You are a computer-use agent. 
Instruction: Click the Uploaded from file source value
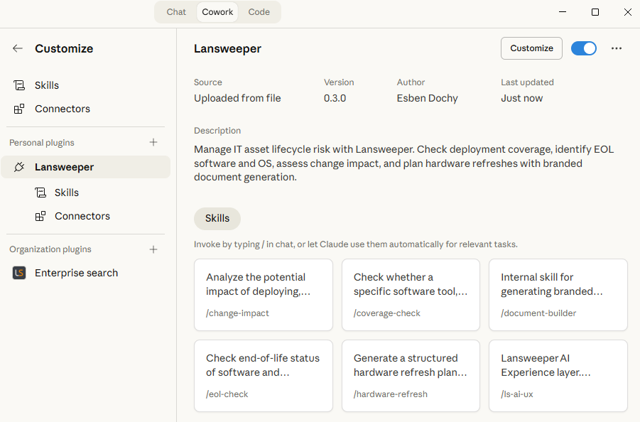[x=237, y=98]
